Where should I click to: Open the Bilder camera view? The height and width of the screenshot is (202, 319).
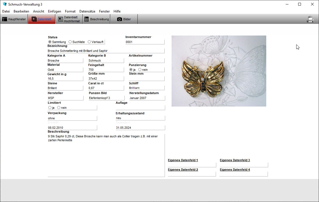pos(124,19)
